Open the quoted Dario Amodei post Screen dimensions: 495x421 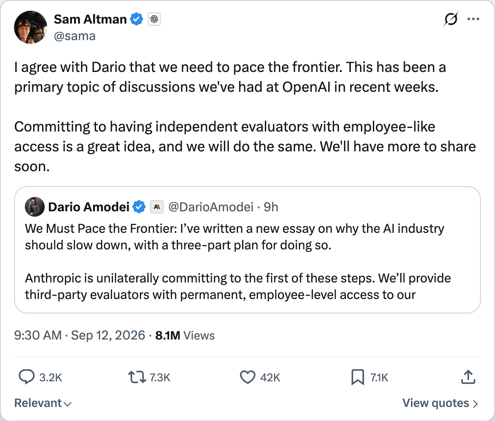pyautogui.click(x=247, y=250)
